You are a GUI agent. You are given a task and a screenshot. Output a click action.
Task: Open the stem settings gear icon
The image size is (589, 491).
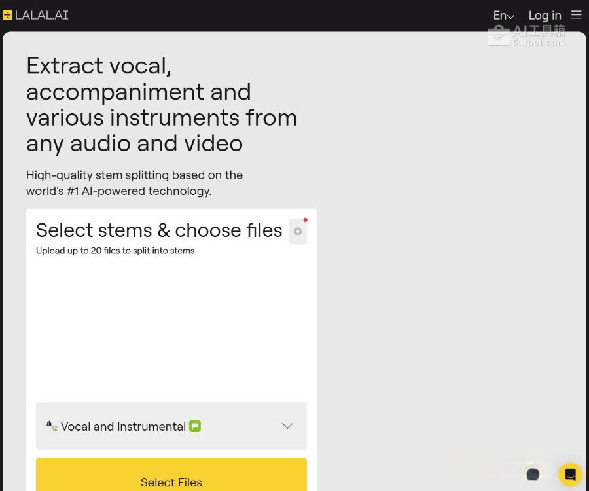298,232
